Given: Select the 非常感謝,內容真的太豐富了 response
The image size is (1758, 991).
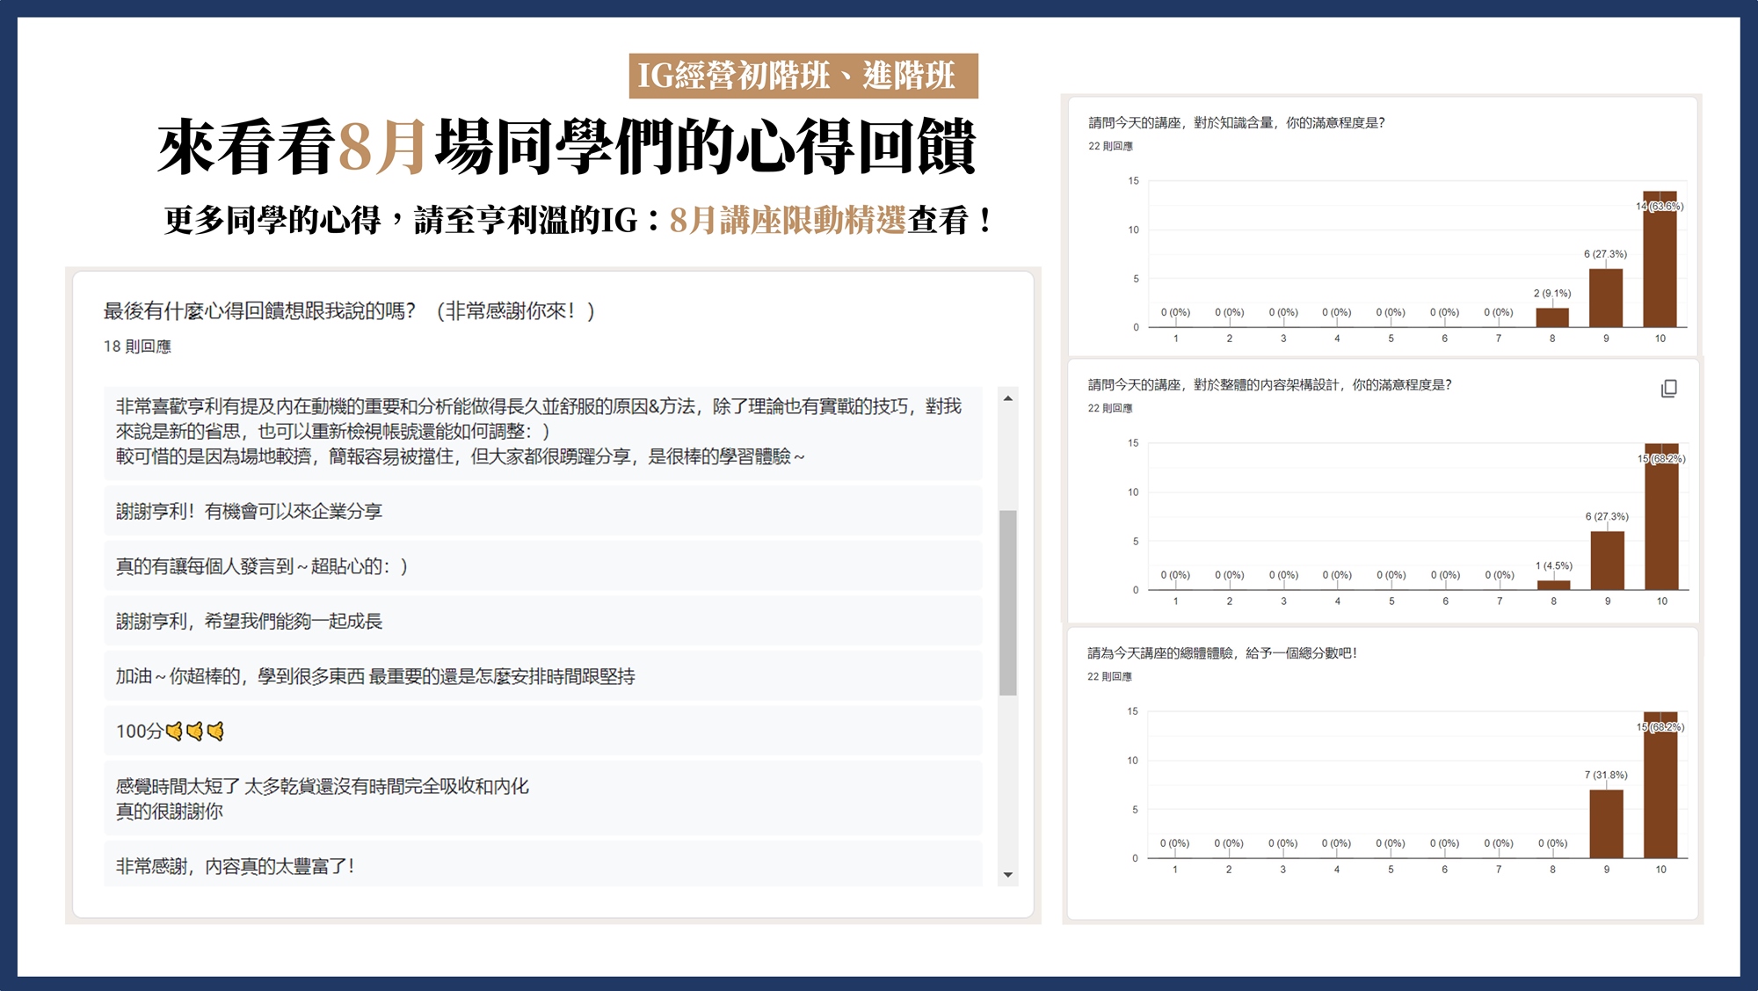Looking at the screenshot, I should click(235, 866).
